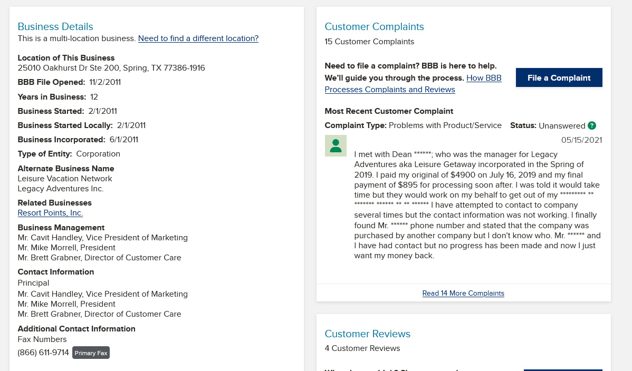This screenshot has height=371, width=632.
Task: Click the complaint body paragraph text
Action: click(477, 205)
